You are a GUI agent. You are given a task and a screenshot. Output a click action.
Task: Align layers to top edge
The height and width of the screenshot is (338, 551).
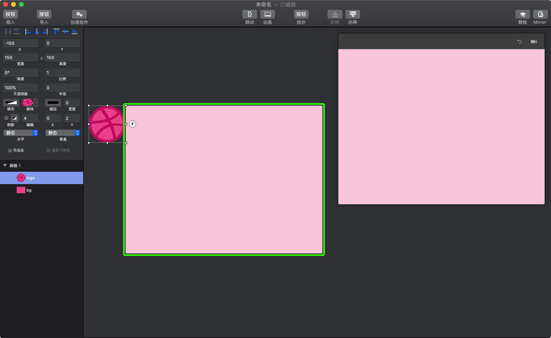tap(56, 31)
